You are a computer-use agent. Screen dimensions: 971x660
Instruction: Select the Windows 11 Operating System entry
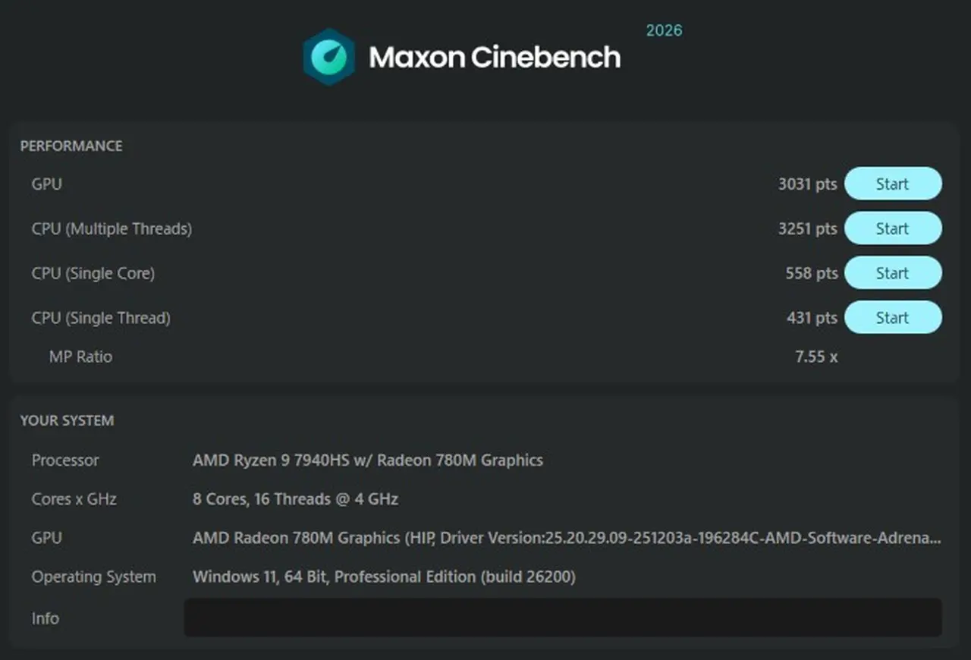382,577
